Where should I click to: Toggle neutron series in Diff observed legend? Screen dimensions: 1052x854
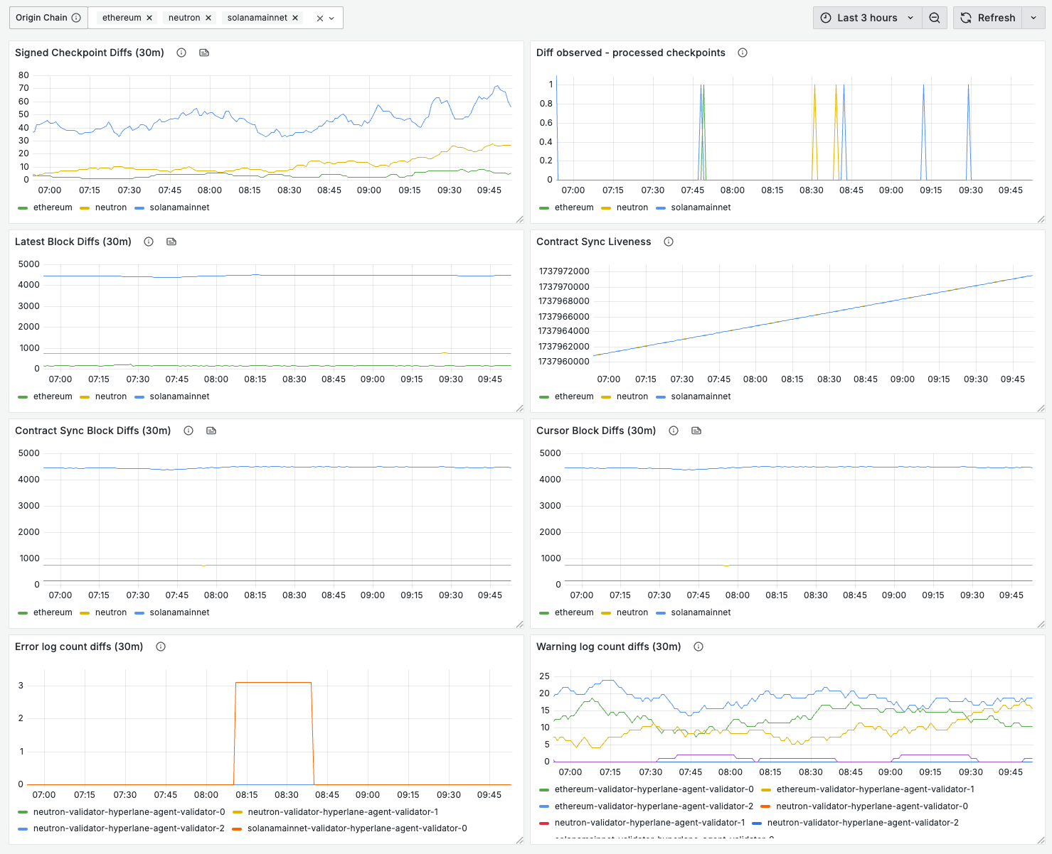[632, 207]
